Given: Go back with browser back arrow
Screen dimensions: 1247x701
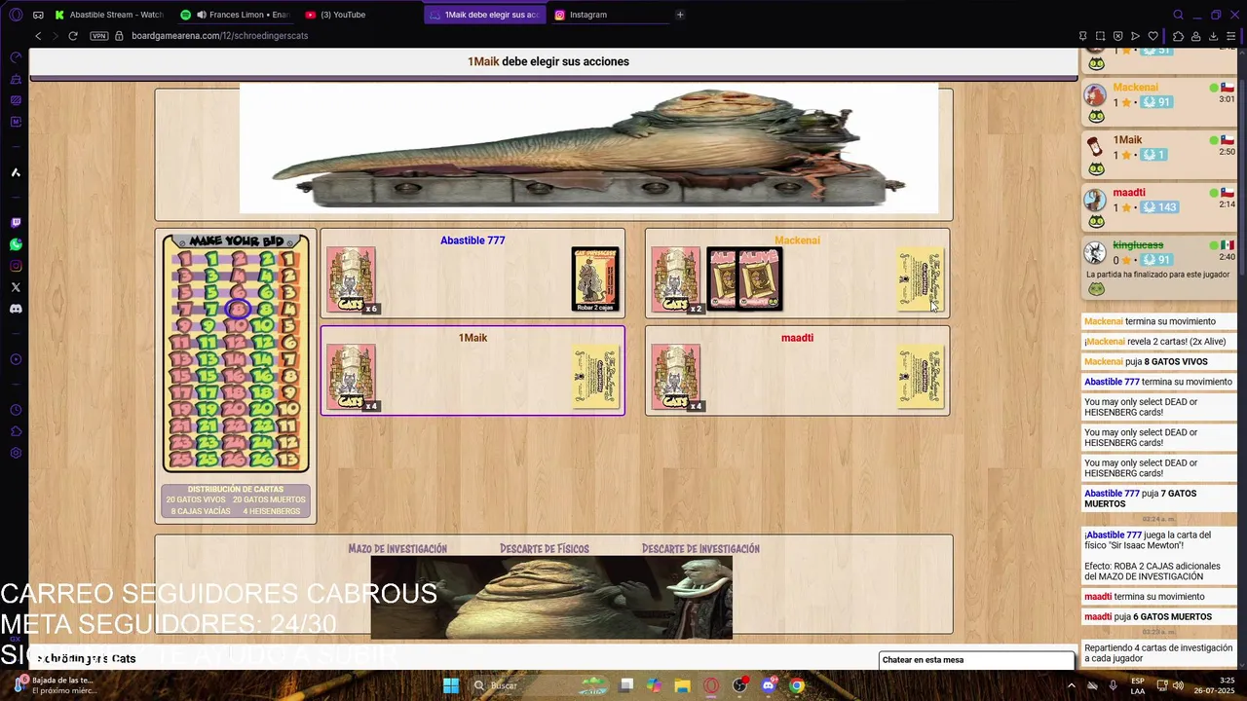Looking at the screenshot, I should tap(38, 36).
